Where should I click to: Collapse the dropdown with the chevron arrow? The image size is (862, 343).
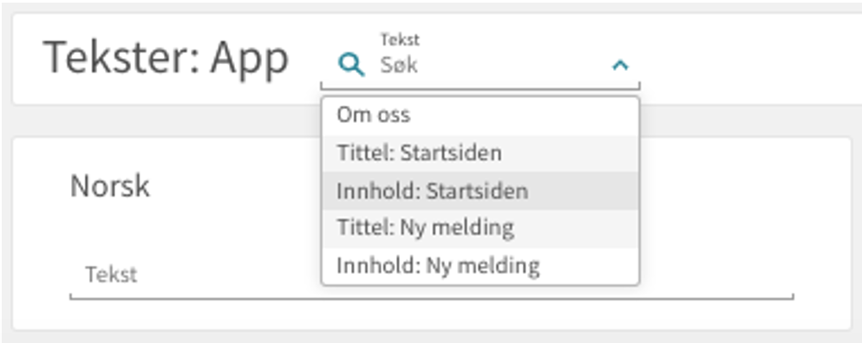click(620, 65)
